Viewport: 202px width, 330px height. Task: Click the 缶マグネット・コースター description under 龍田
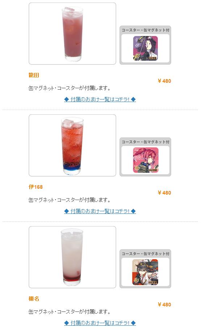pyautogui.click(x=70, y=88)
